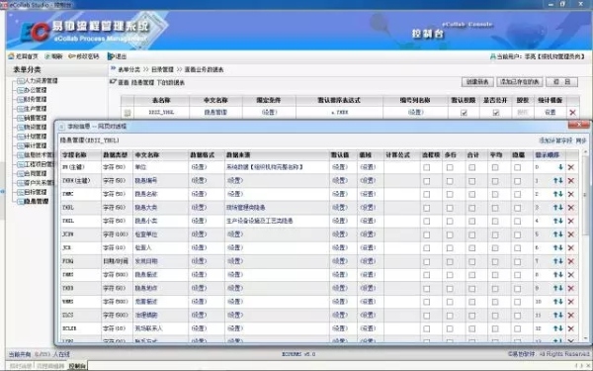Move the 危害描述 field down
The height and width of the screenshot is (371, 593).
tap(560, 302)
